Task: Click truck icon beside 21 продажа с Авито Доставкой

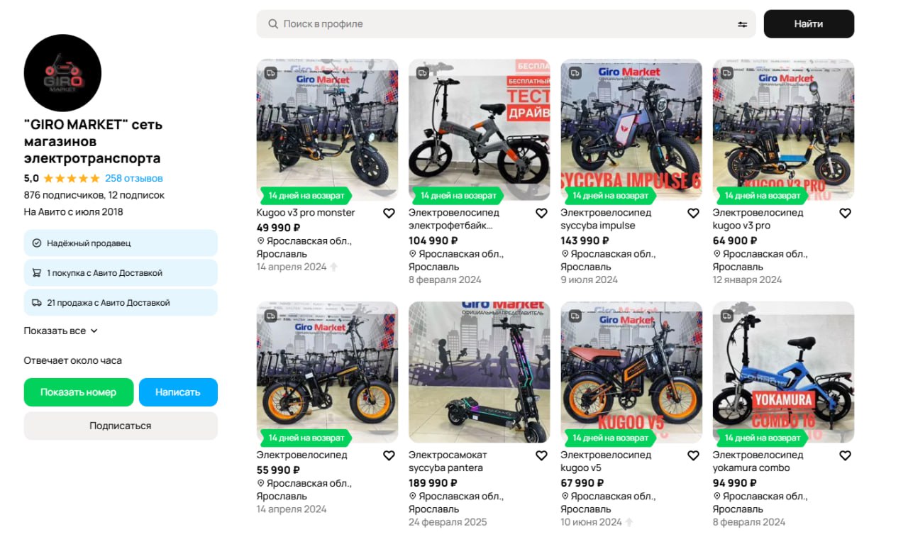Action: click(37, 303)
